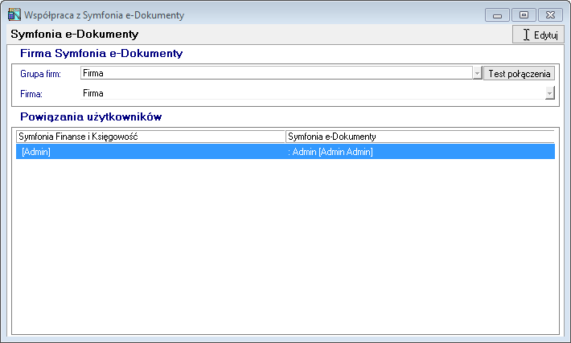Click the Edytuj button
The image size is (571, 343).
(x=538, y=35)
